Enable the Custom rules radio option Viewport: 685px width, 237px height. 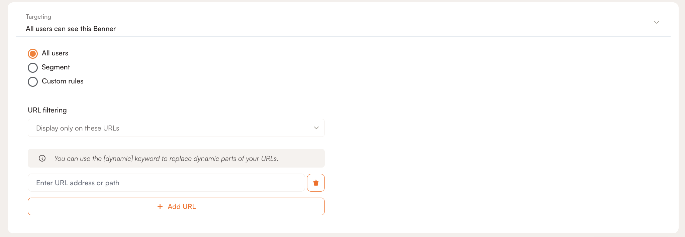coord(33,82)
